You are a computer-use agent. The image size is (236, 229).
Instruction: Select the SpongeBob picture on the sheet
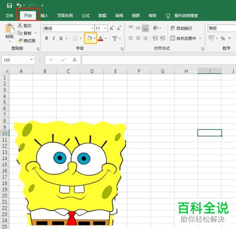[x=70, y=173]
